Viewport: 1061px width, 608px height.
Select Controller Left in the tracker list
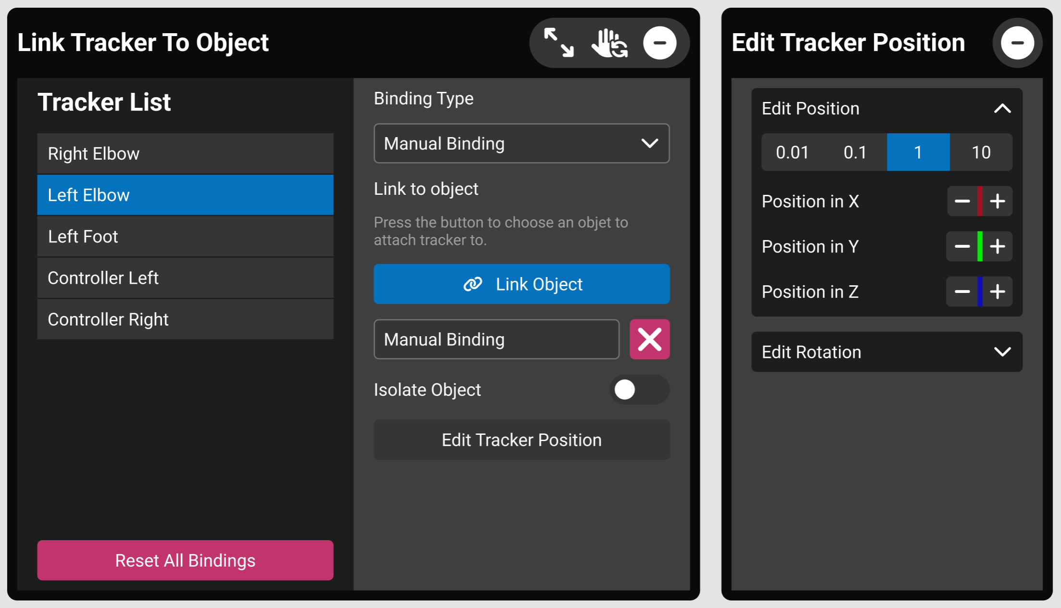coord(185,278)
